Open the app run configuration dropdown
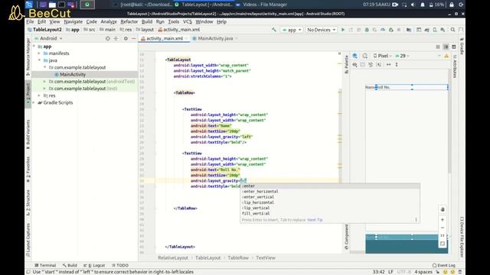This screenshot has height=275, width=490. click(x=292, y=30)
